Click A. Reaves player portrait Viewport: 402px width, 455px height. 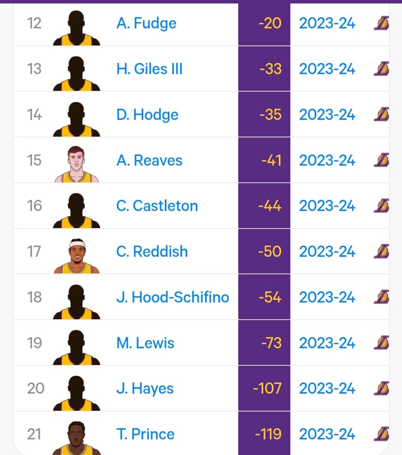click(77, 164)
